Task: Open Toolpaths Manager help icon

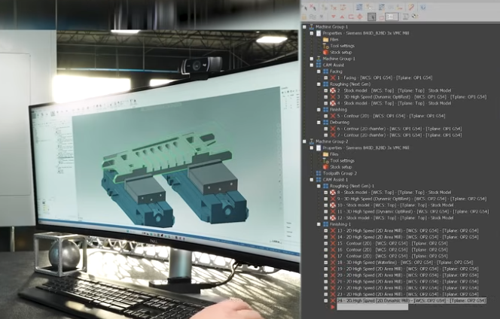Action: [423, 7]
